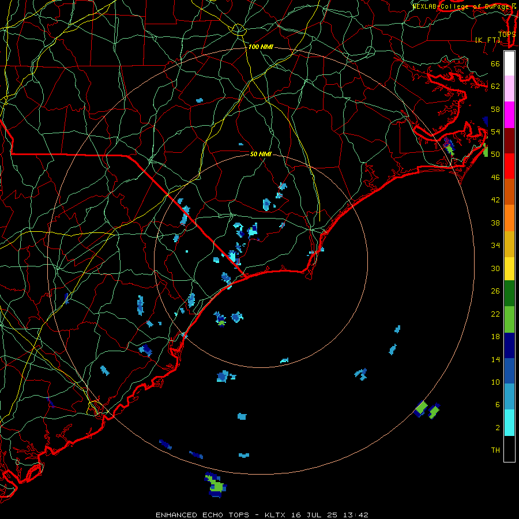
Task: Click the '18' legend value
Action: (495, 337)
